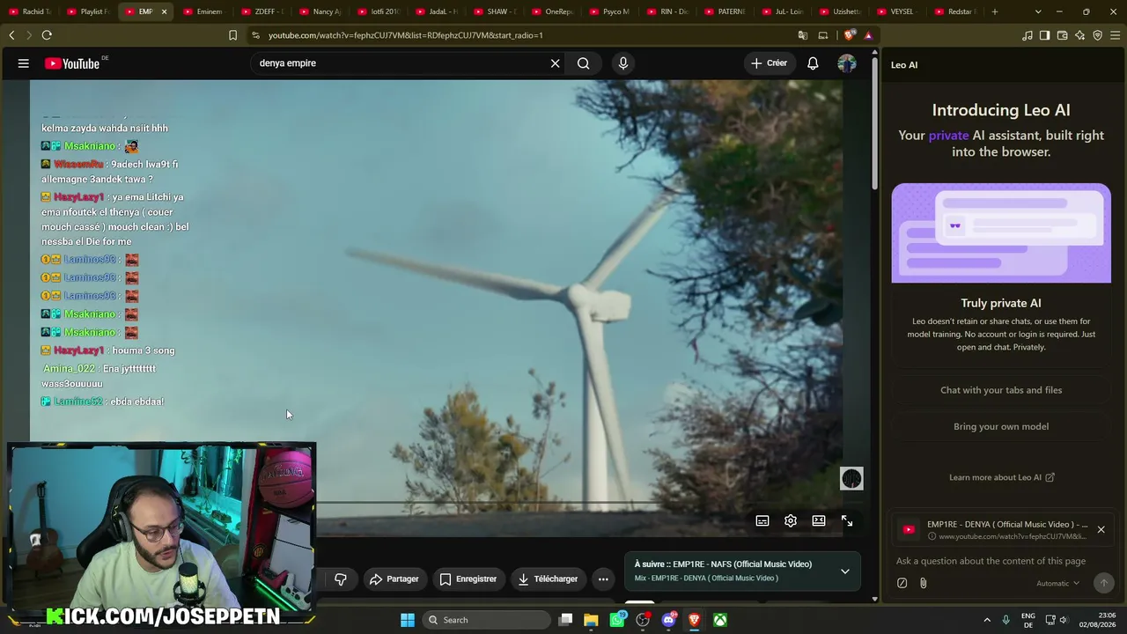Switch to the ZDEFF tab
The width and height of the screenshot is (1127, 634).
(x=262, y=11)
